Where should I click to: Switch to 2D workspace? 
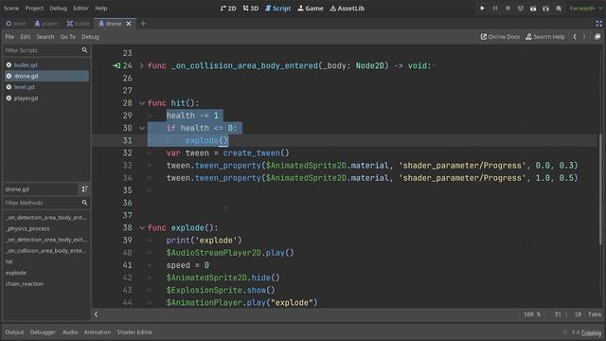point(228,9)
